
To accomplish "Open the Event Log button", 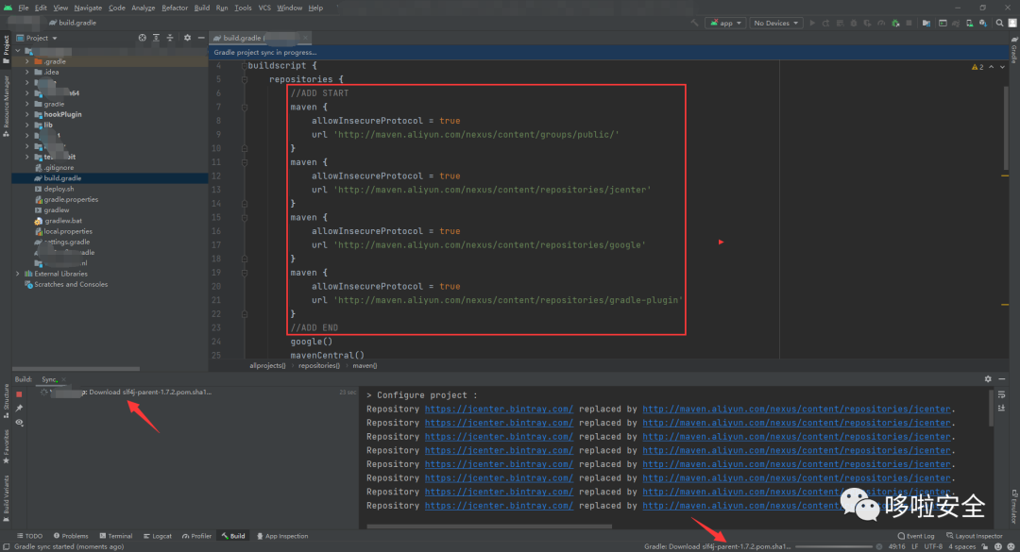I will [x=916, y=536].
